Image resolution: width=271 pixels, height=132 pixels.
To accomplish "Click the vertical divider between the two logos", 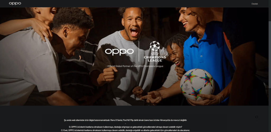I will [139, 51].
